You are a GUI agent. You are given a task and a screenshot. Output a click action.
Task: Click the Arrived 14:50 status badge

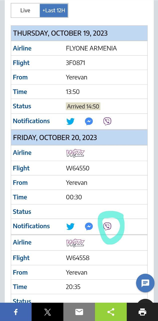83,106
